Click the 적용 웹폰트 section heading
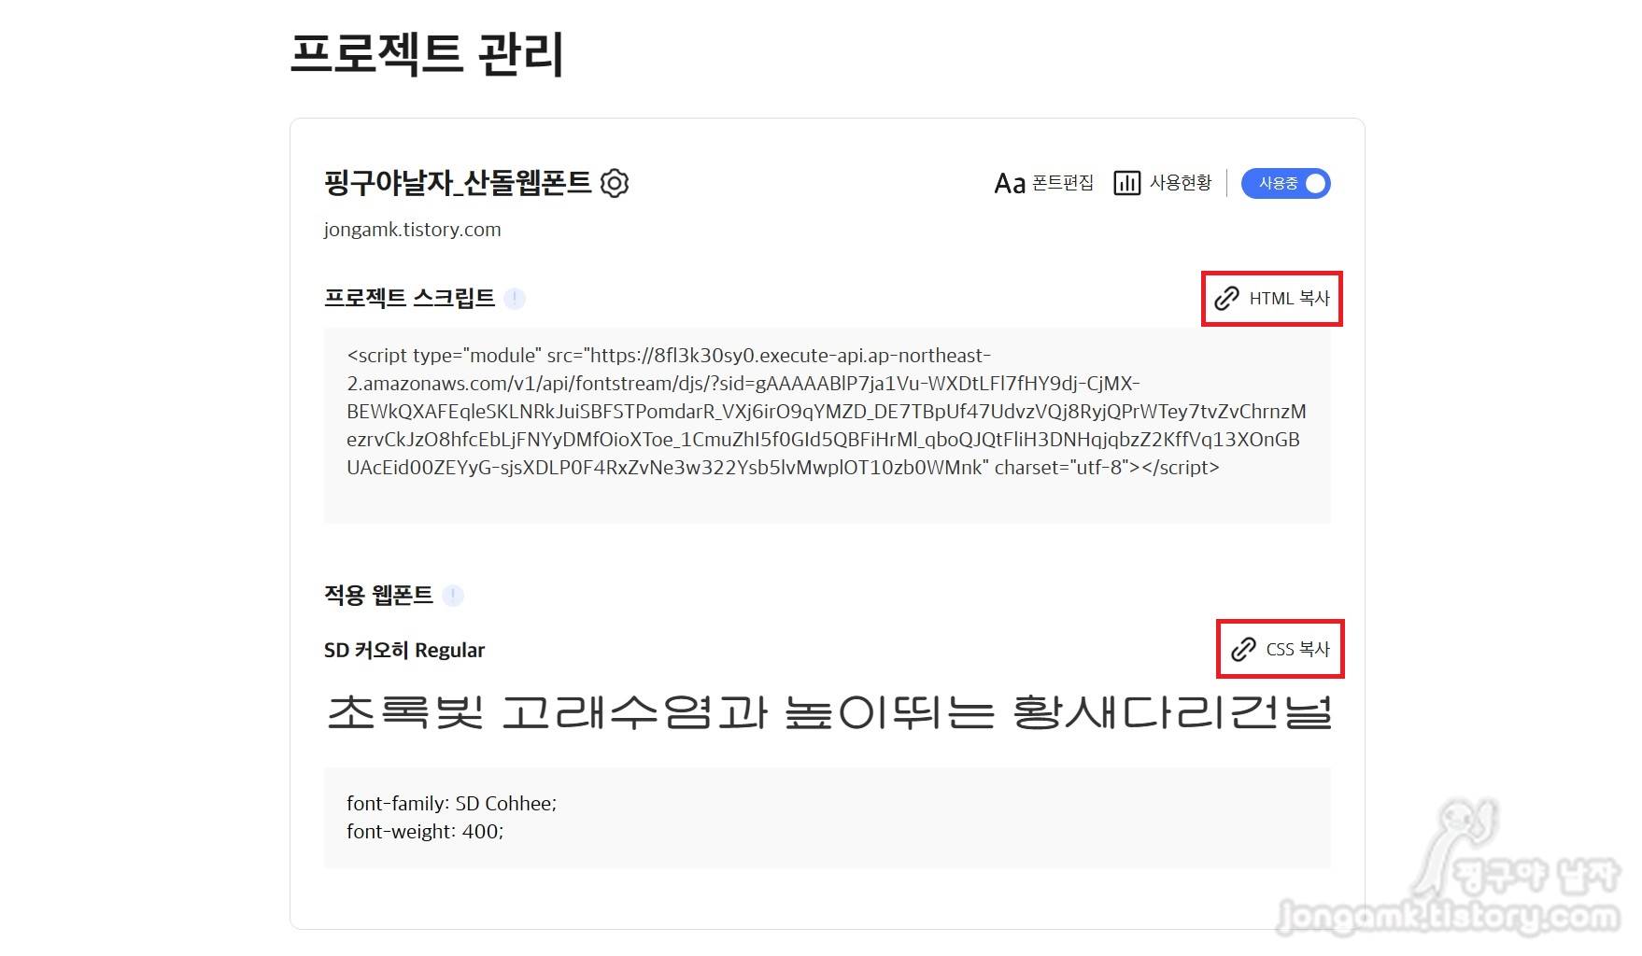Screen dimensions: 1642x956 tap(378, 595)
